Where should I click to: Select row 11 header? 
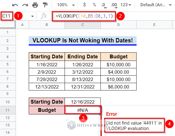(x=7, y=110)
